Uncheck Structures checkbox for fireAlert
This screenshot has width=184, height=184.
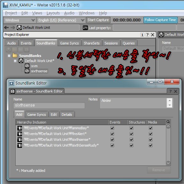click(x=131, y=134)
